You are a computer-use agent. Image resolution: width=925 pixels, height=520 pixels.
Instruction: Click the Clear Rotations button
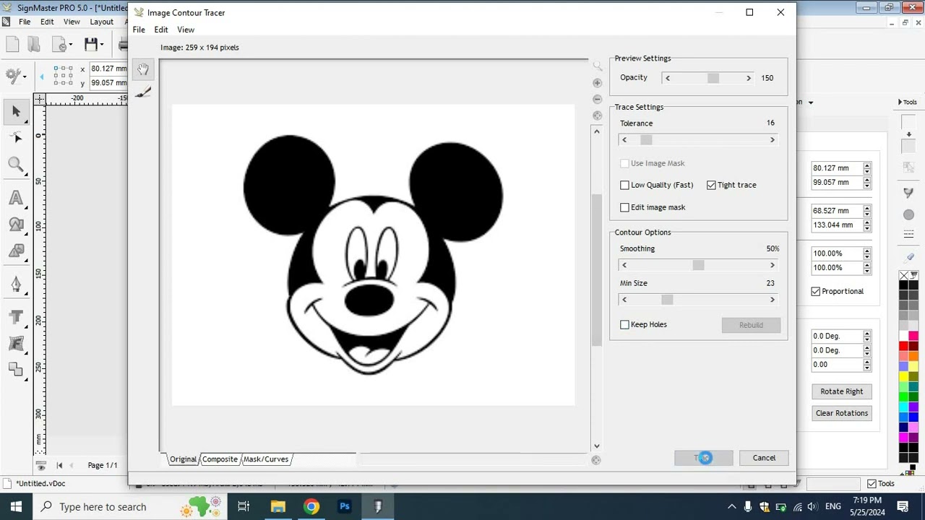click(841, 413)
